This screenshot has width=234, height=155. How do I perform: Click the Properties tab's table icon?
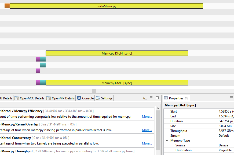[x=166, y=98]
